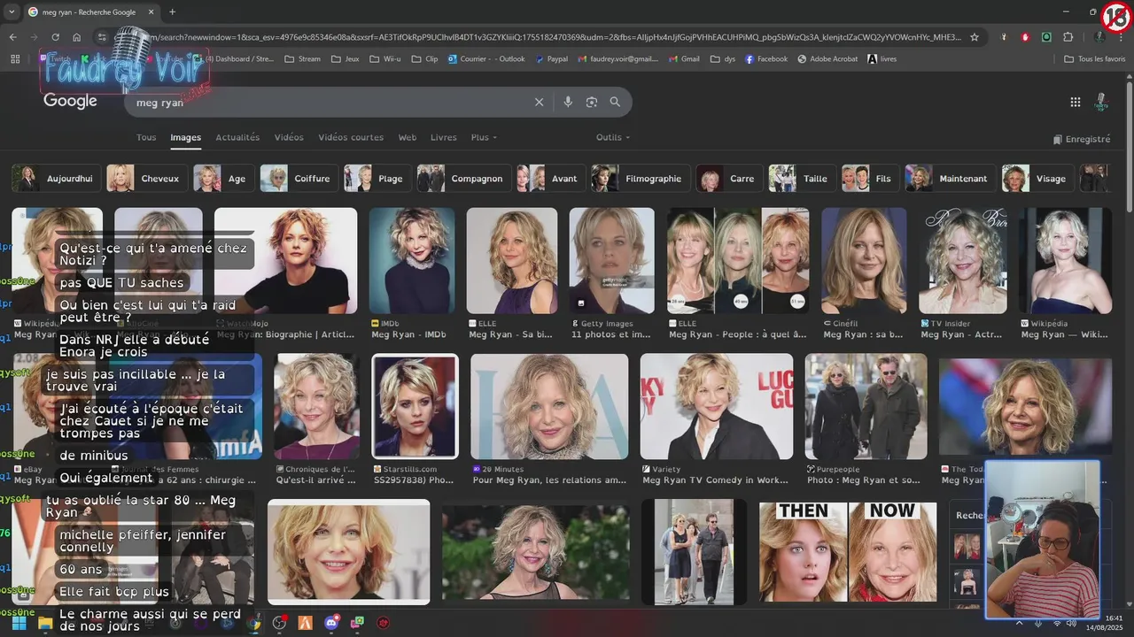The height and width of the screenshot is (637, 1134).
Task: Open Tous les favoris folder
Action: pyautogui.click(x=1095, y=59)
